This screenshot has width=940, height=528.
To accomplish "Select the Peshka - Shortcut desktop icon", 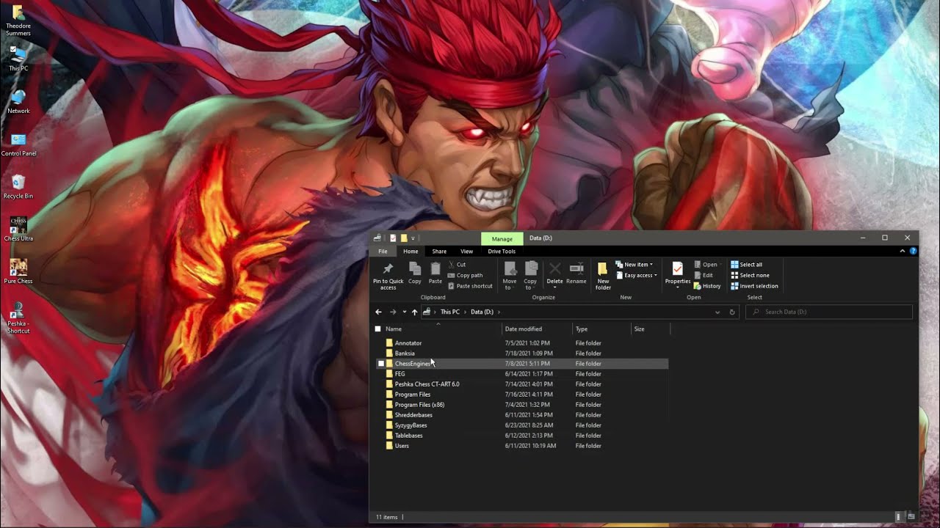I will tap(18, 318).
